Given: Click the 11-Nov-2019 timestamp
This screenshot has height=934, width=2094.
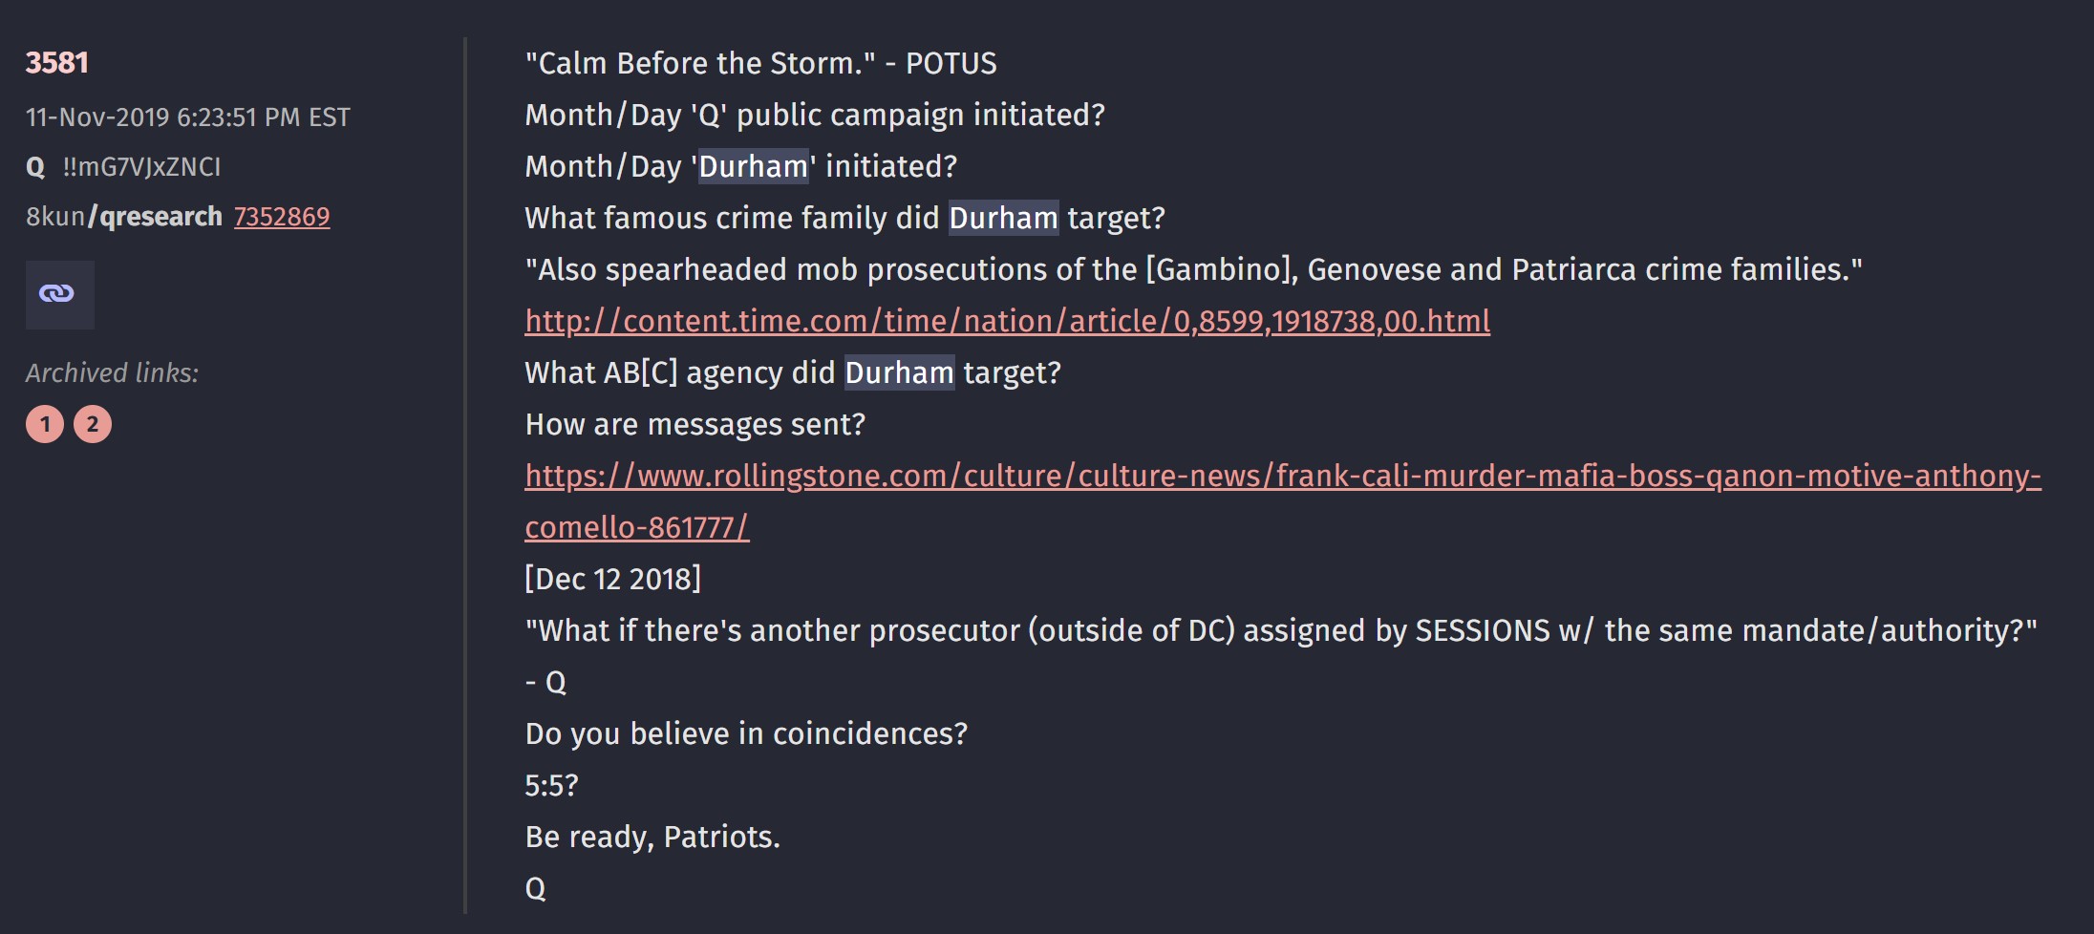Looking at the screenshot, I should 187,117.
